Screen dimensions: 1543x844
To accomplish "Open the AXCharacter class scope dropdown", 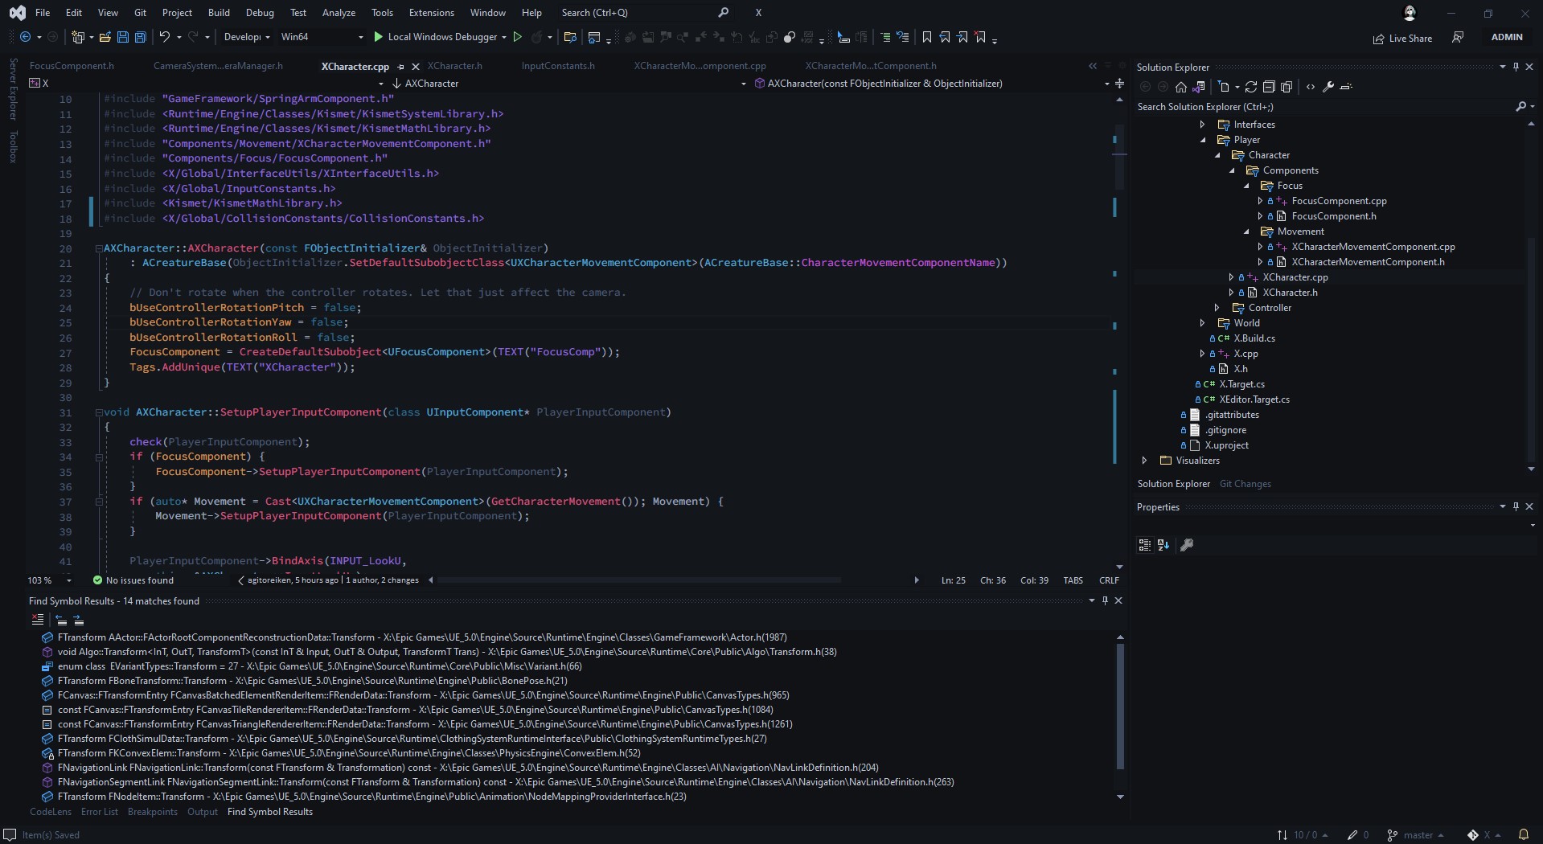I will (x=568, y=84).
